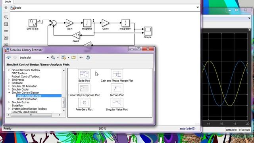
Task: Expand the Simulink Coder node
Action: (9, 89)
